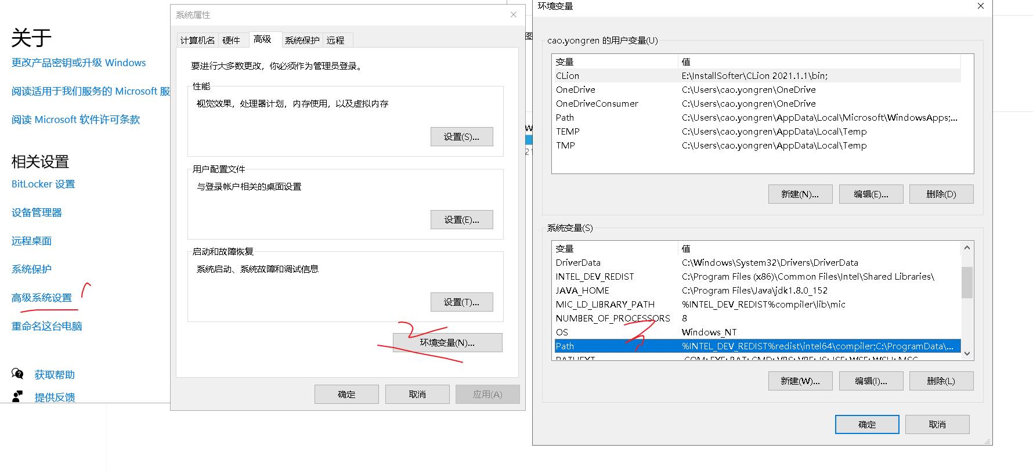Open 阅读 Microsoft 软件许可条款 link
The image size is (1033, 470).
[x=76, y=120]
